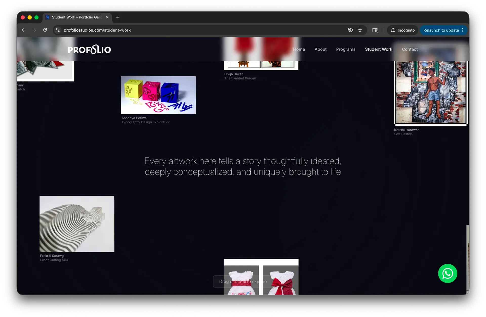Click the Drag or scroll to explore hint
486x317 pixels.
243,281
